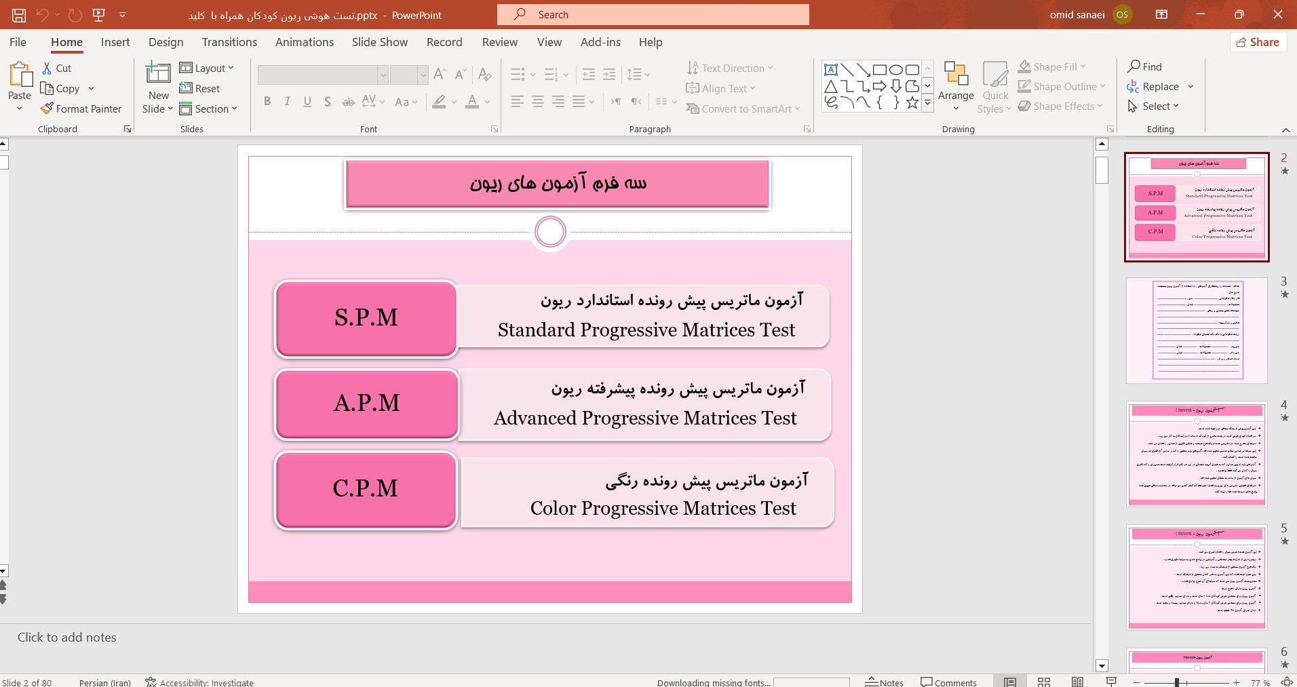Image resolution: width=1297 pixels, height=687 pixels.
Task: Click Clear All Formatting icon
Action: (484, 75)
